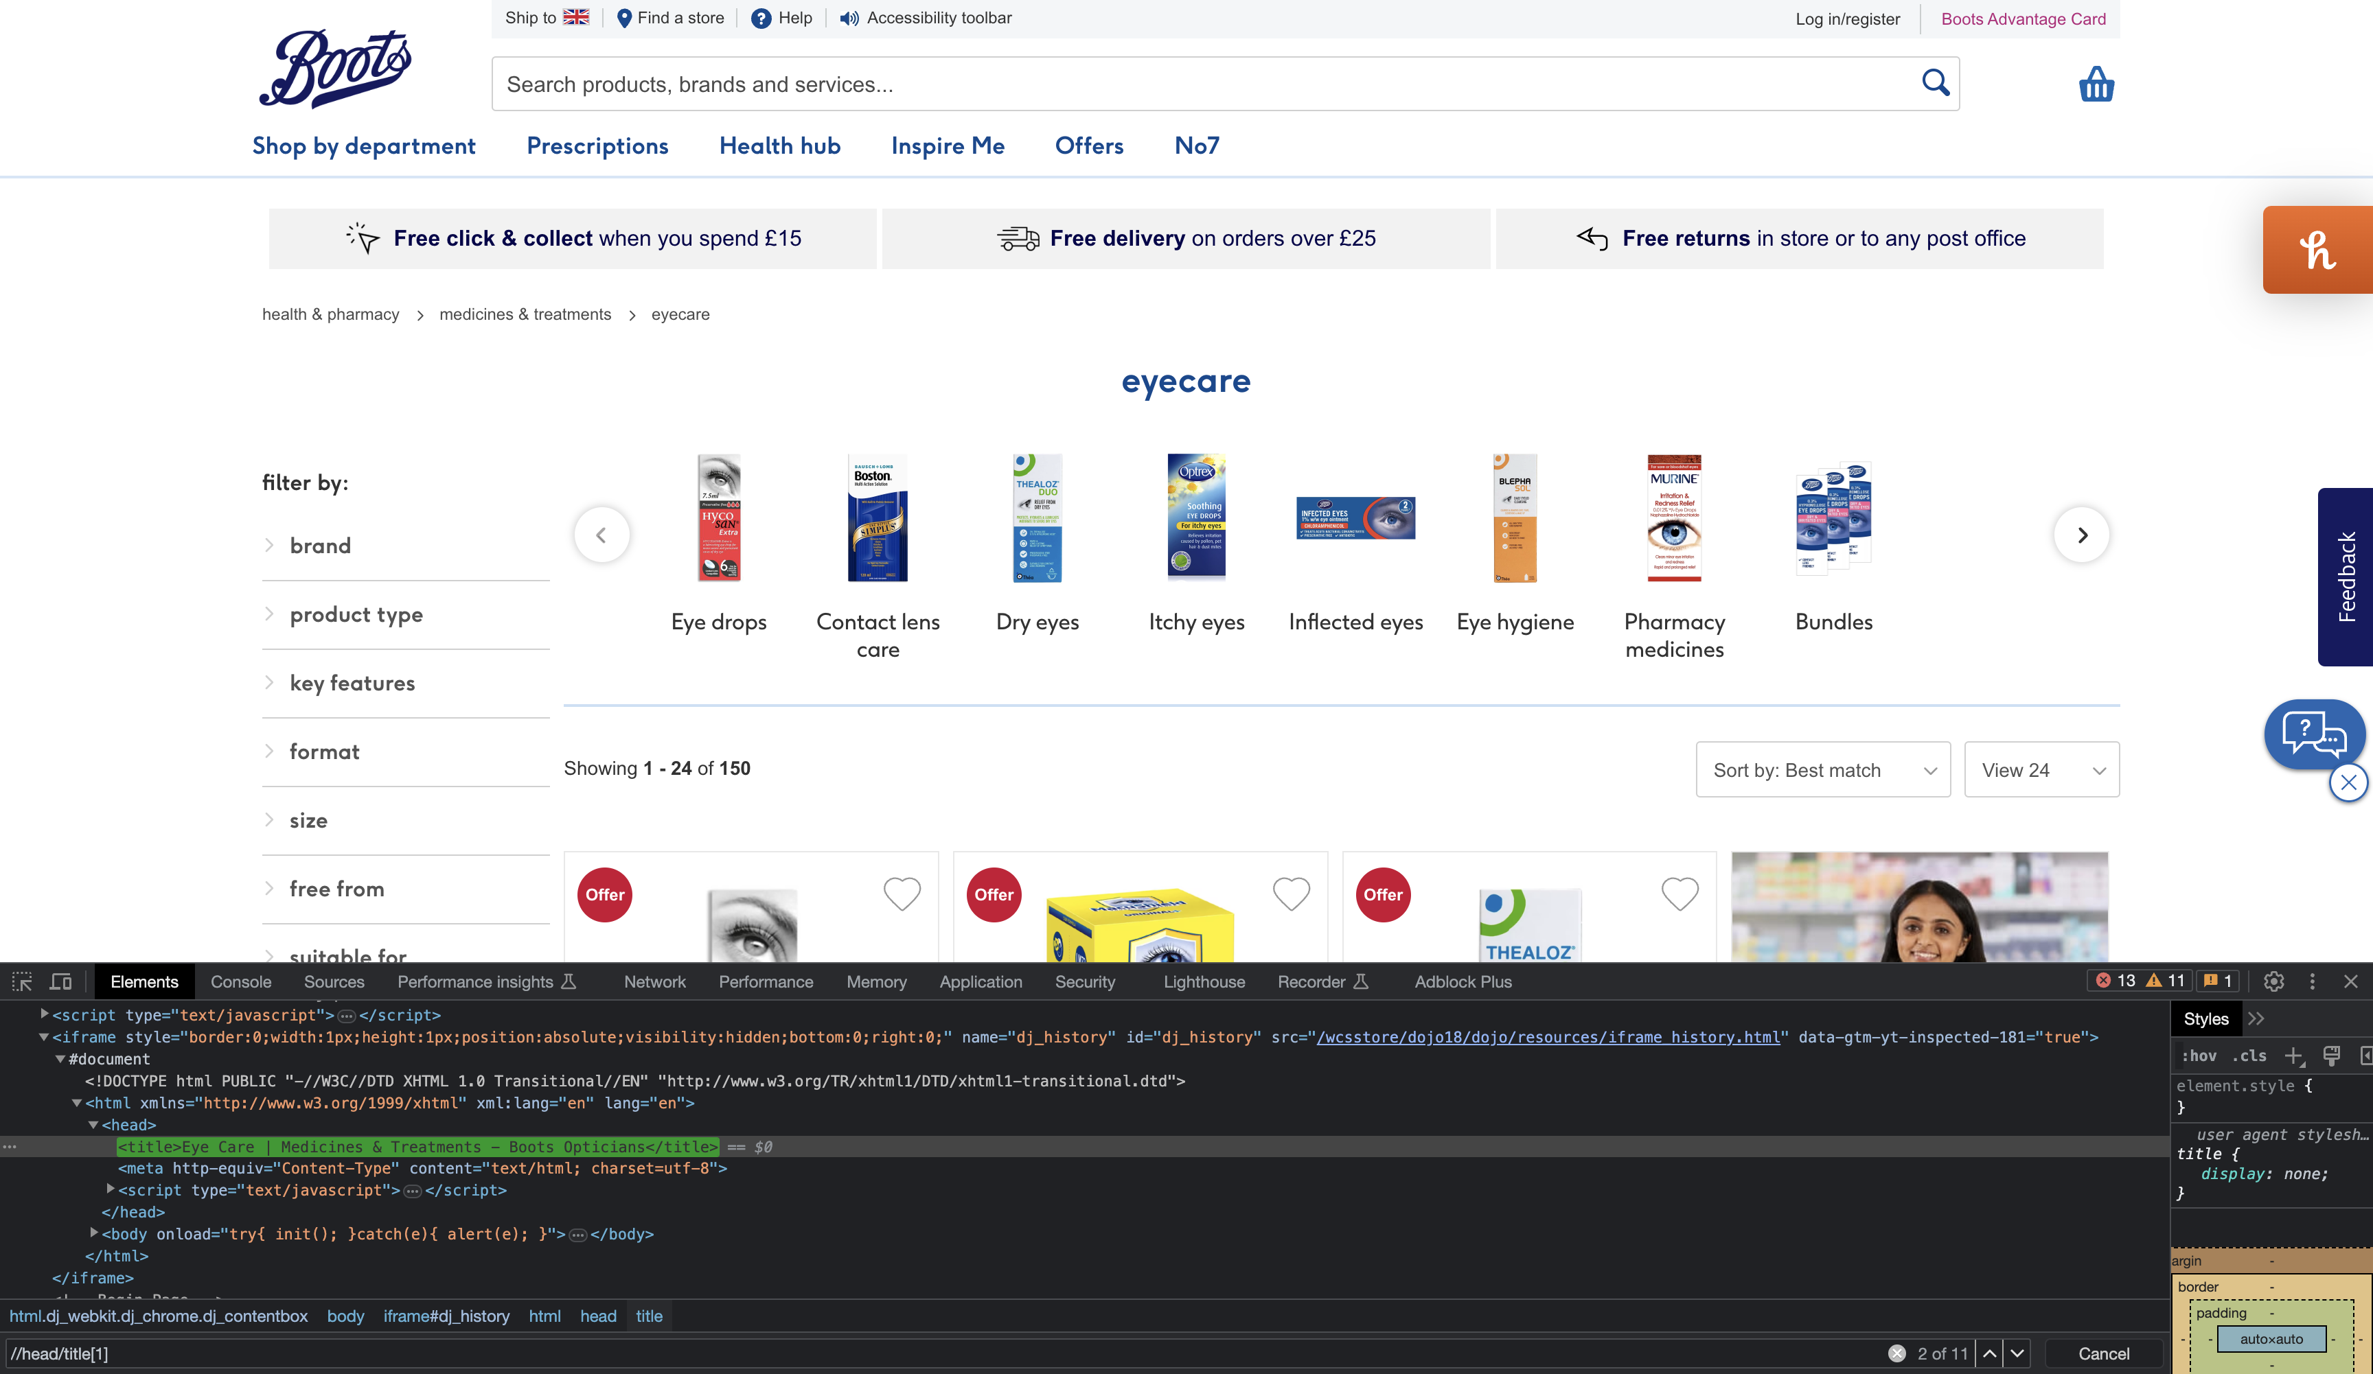This screenshot has height=1374, width=2373.
Task: Toggle the wishlist heart on first product
Action: [901, 894]
